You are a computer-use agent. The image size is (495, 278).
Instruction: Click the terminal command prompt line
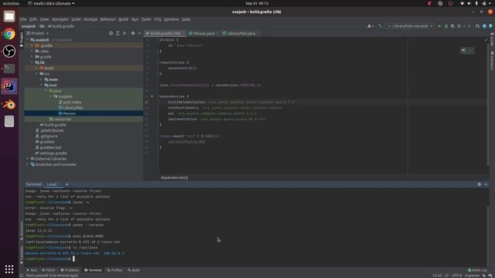point(49,259)
